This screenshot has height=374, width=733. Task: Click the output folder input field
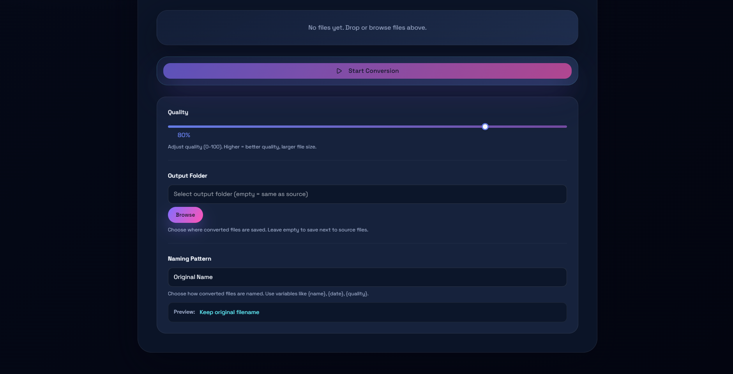point(367,194)
